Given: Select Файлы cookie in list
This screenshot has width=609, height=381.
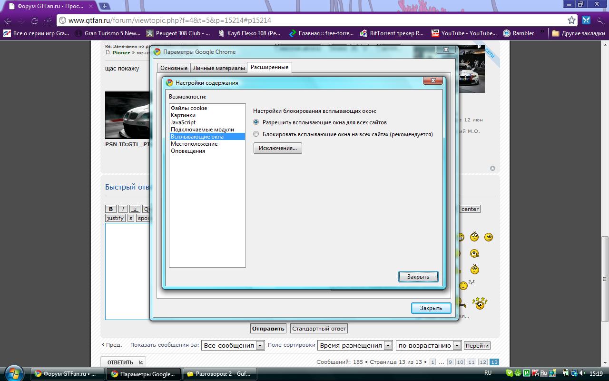Looking at the screenshot, I should click(207, 108).
